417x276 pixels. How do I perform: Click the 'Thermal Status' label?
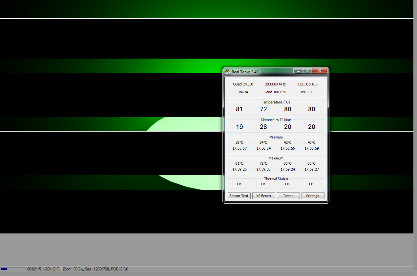click(276, 179)
